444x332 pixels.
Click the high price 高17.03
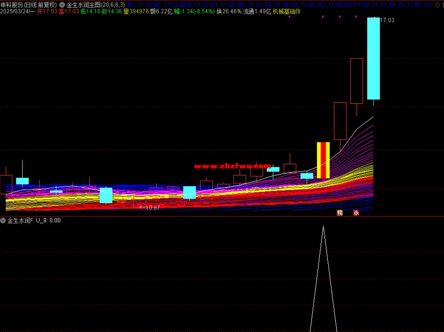click(69, 12)
